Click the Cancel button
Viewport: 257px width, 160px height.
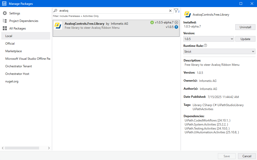(x=247, y=156)
